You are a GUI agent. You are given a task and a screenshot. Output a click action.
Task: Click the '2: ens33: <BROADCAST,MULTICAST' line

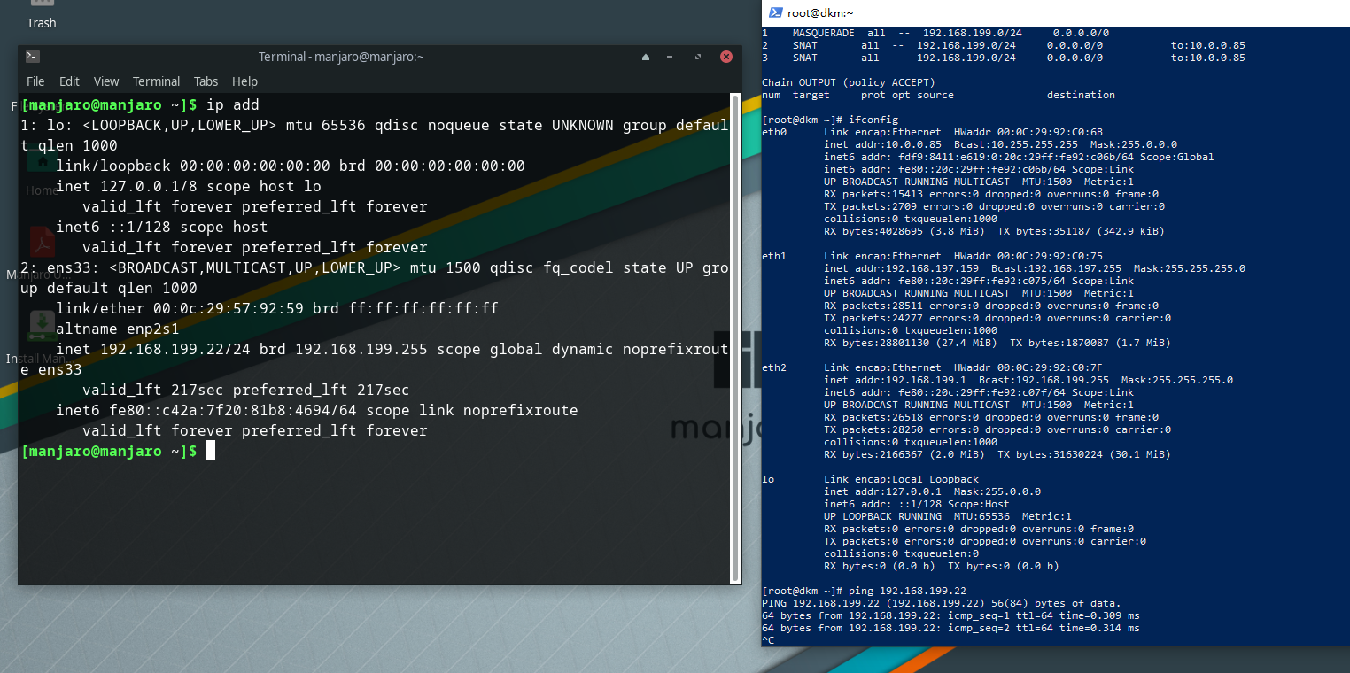375,267
